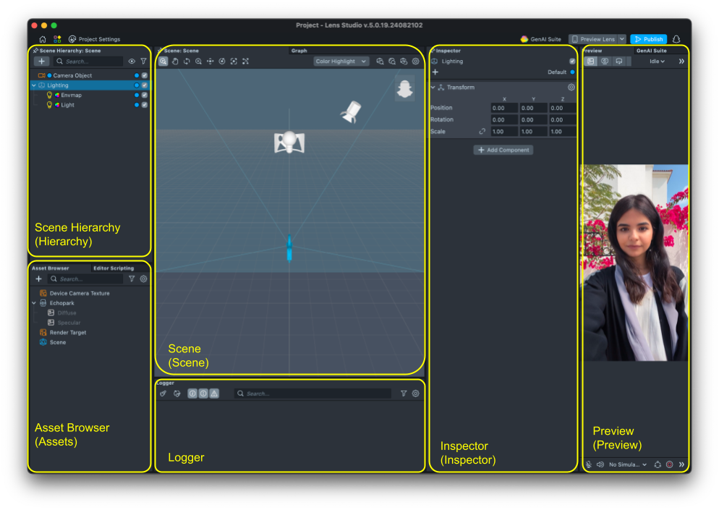Uncheck the Camera Object enable checkbox
Viewport: 719px width, 510px height.
click(145, 75)
